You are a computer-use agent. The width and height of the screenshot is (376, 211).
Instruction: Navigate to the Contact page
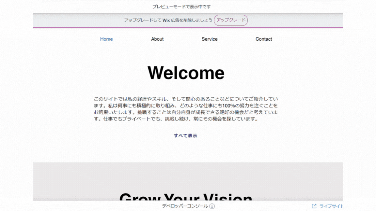click(263, 39)
